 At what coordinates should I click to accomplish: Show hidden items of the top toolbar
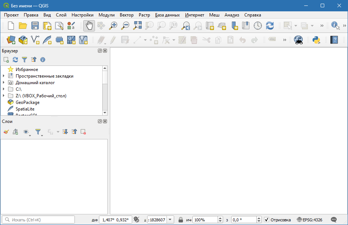tap(322, 26)
